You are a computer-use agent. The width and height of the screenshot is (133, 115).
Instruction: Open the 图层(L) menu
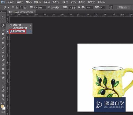38,2
